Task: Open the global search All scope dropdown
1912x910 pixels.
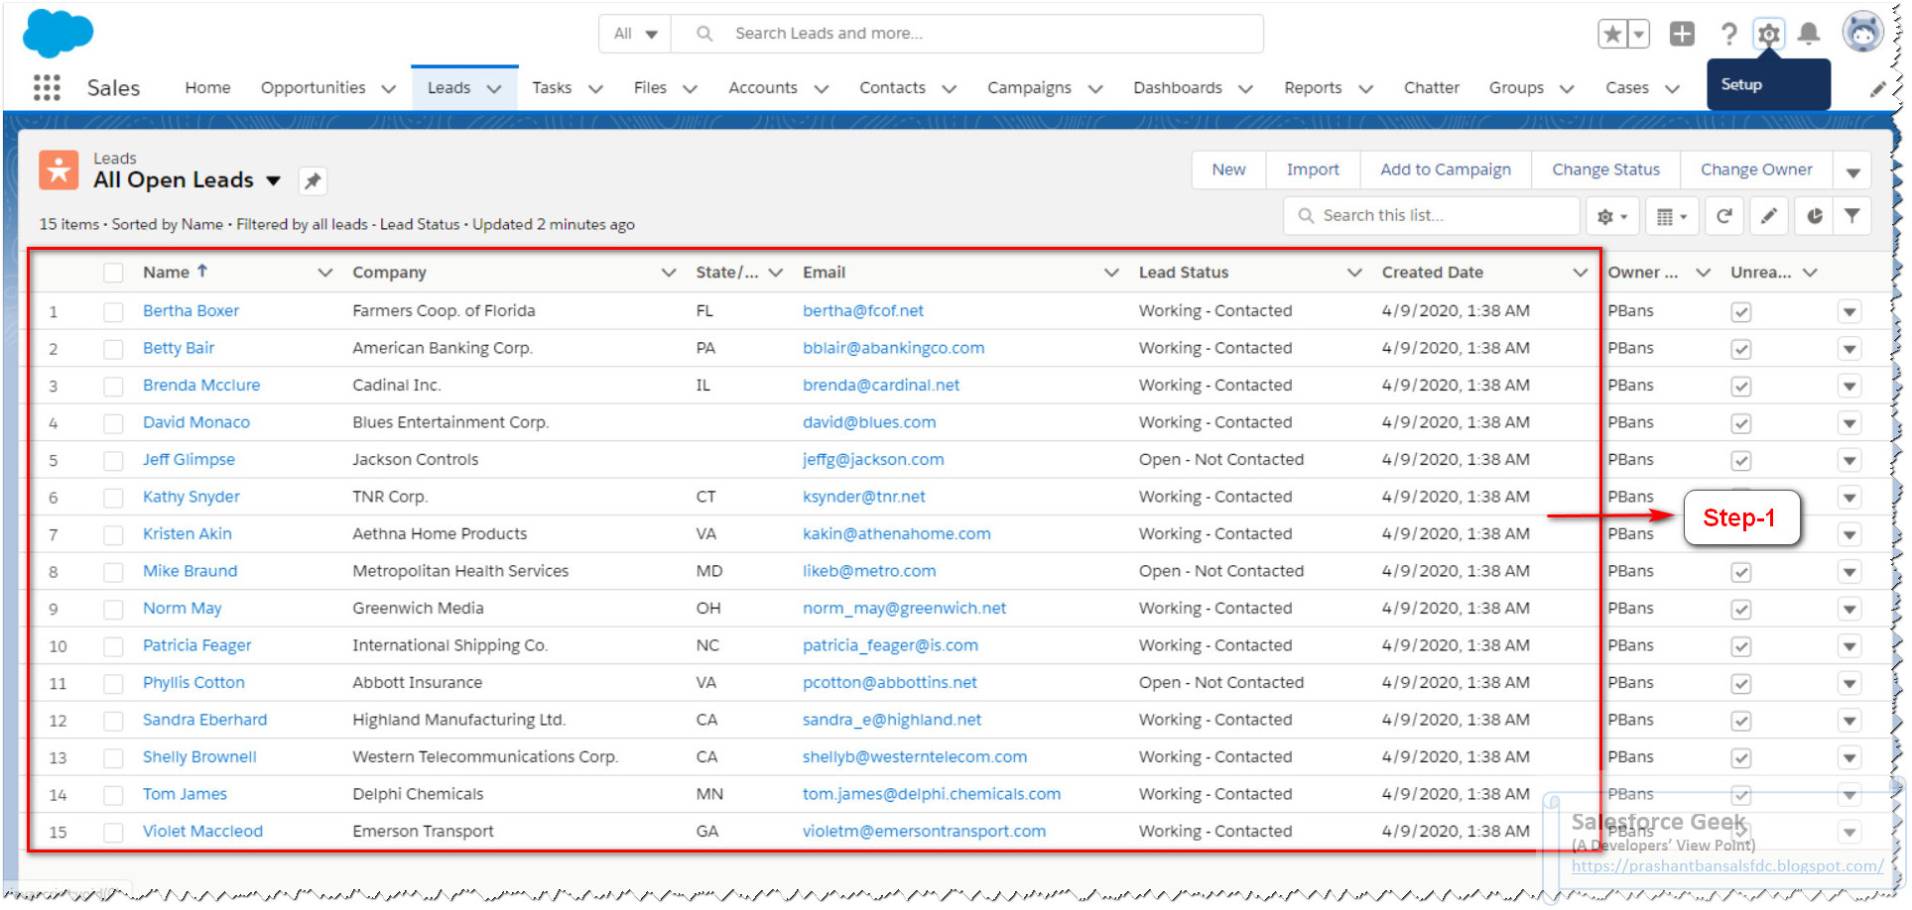Action: (635, 34)
